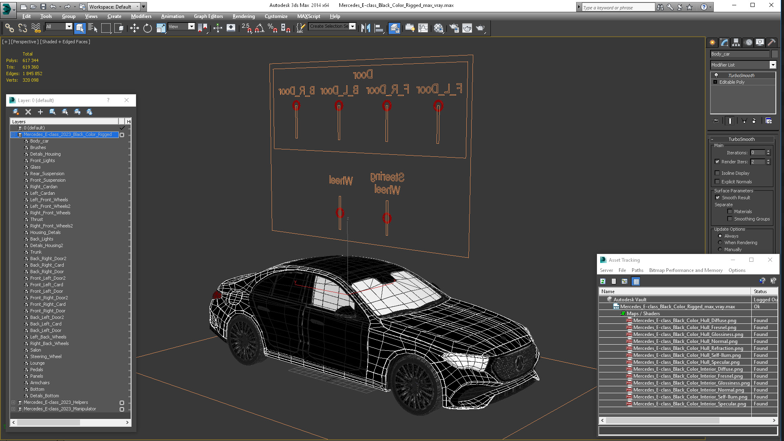Toggle the Manage Layers button
This screenshot has height=441, width=784.
click(394, 28)
